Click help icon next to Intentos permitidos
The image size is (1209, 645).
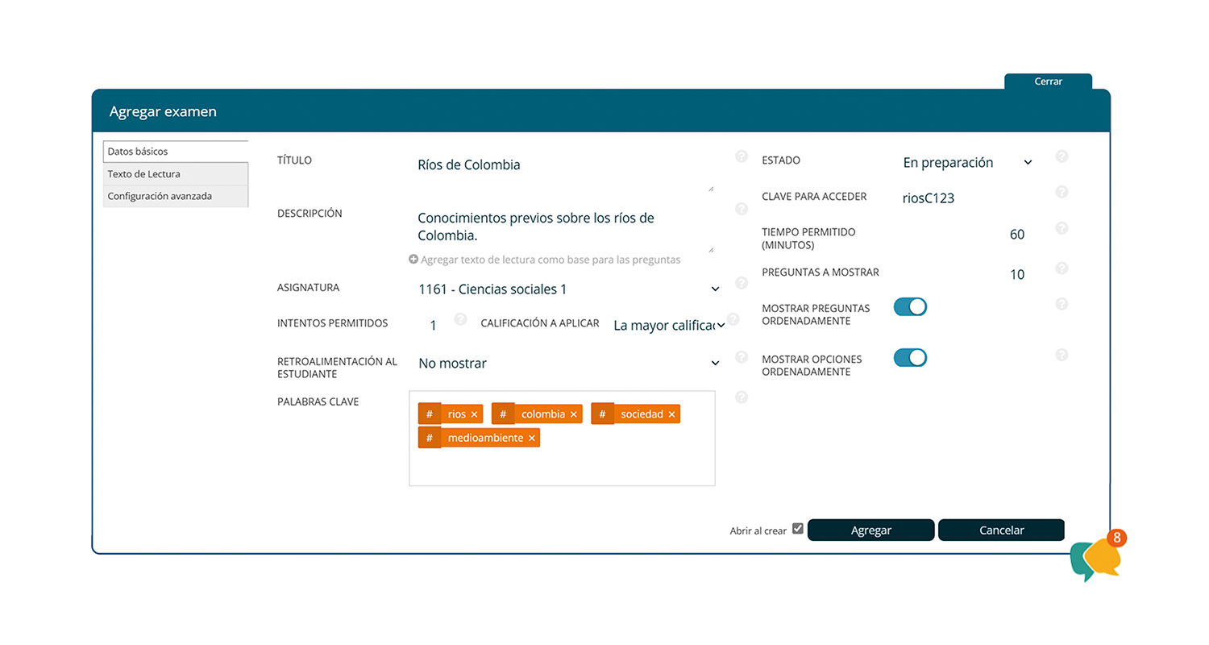coord(460,319)
